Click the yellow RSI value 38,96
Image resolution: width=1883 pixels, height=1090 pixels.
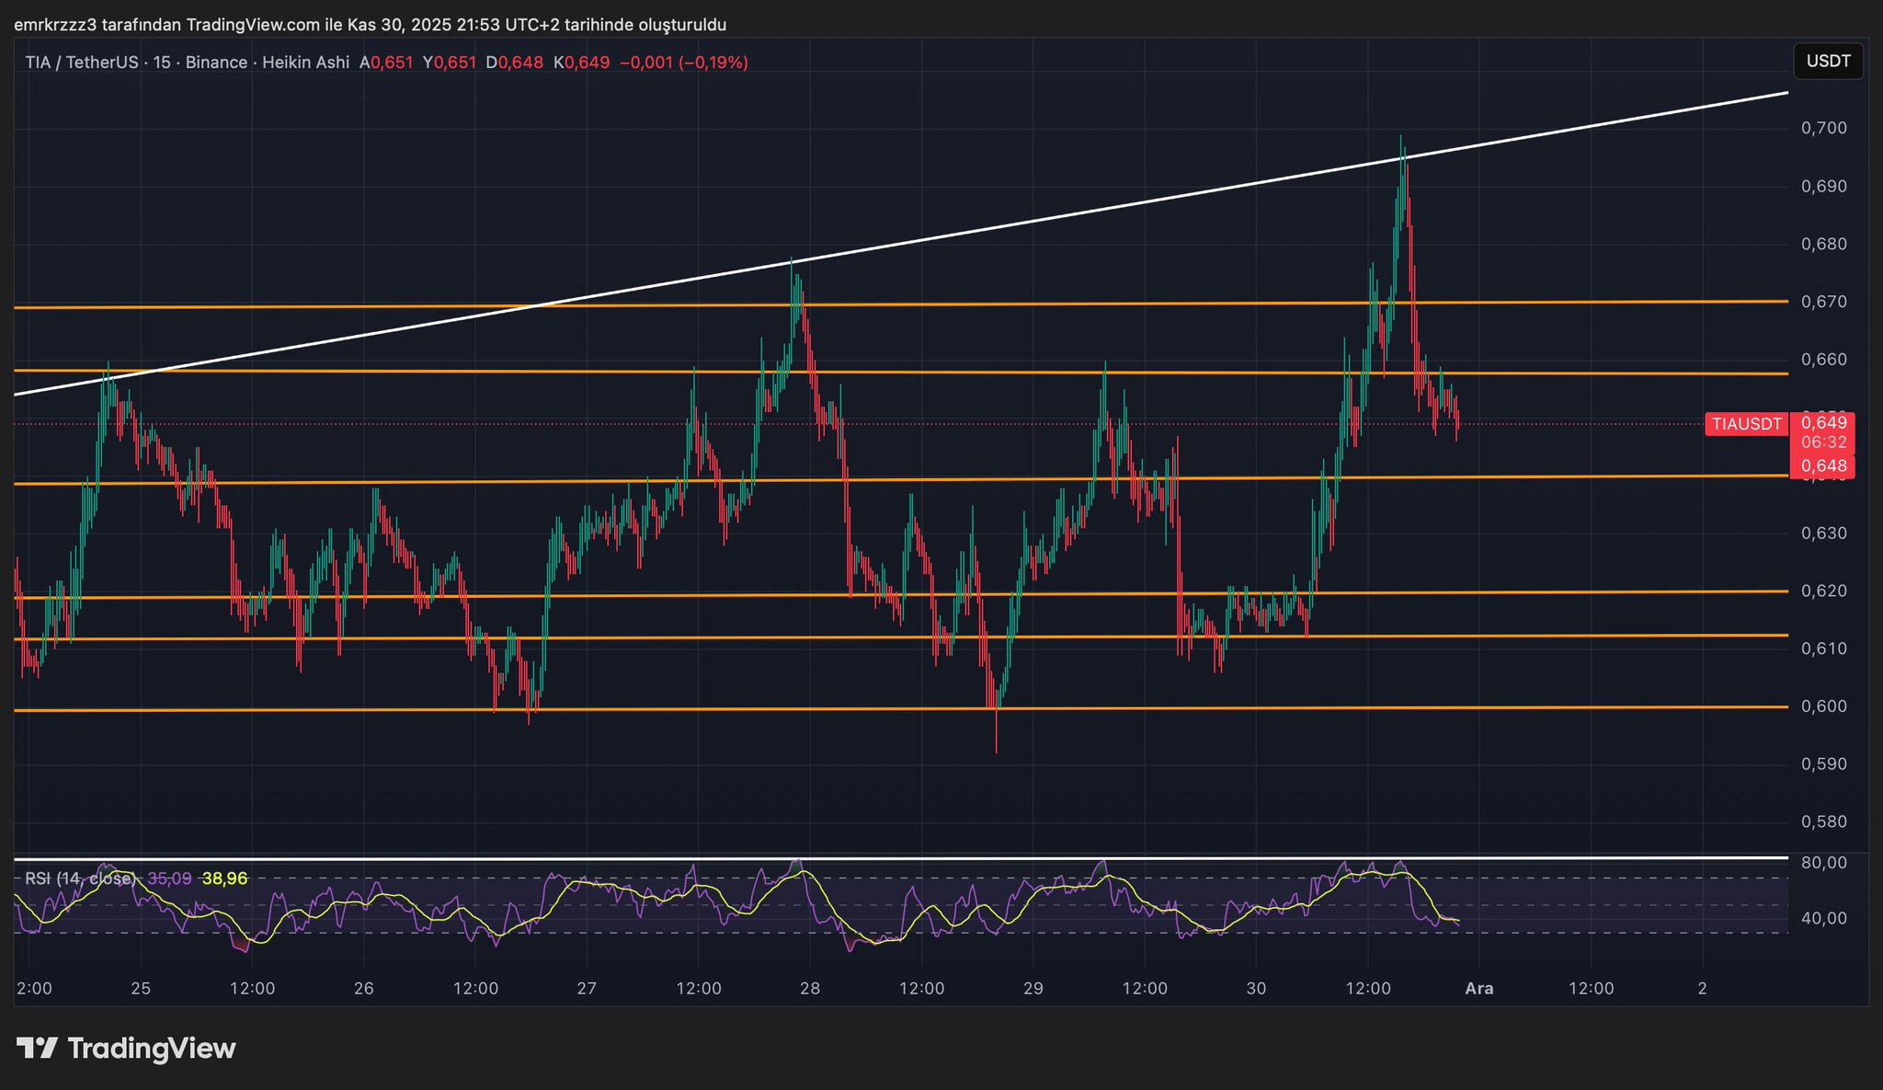click(224, 878)
